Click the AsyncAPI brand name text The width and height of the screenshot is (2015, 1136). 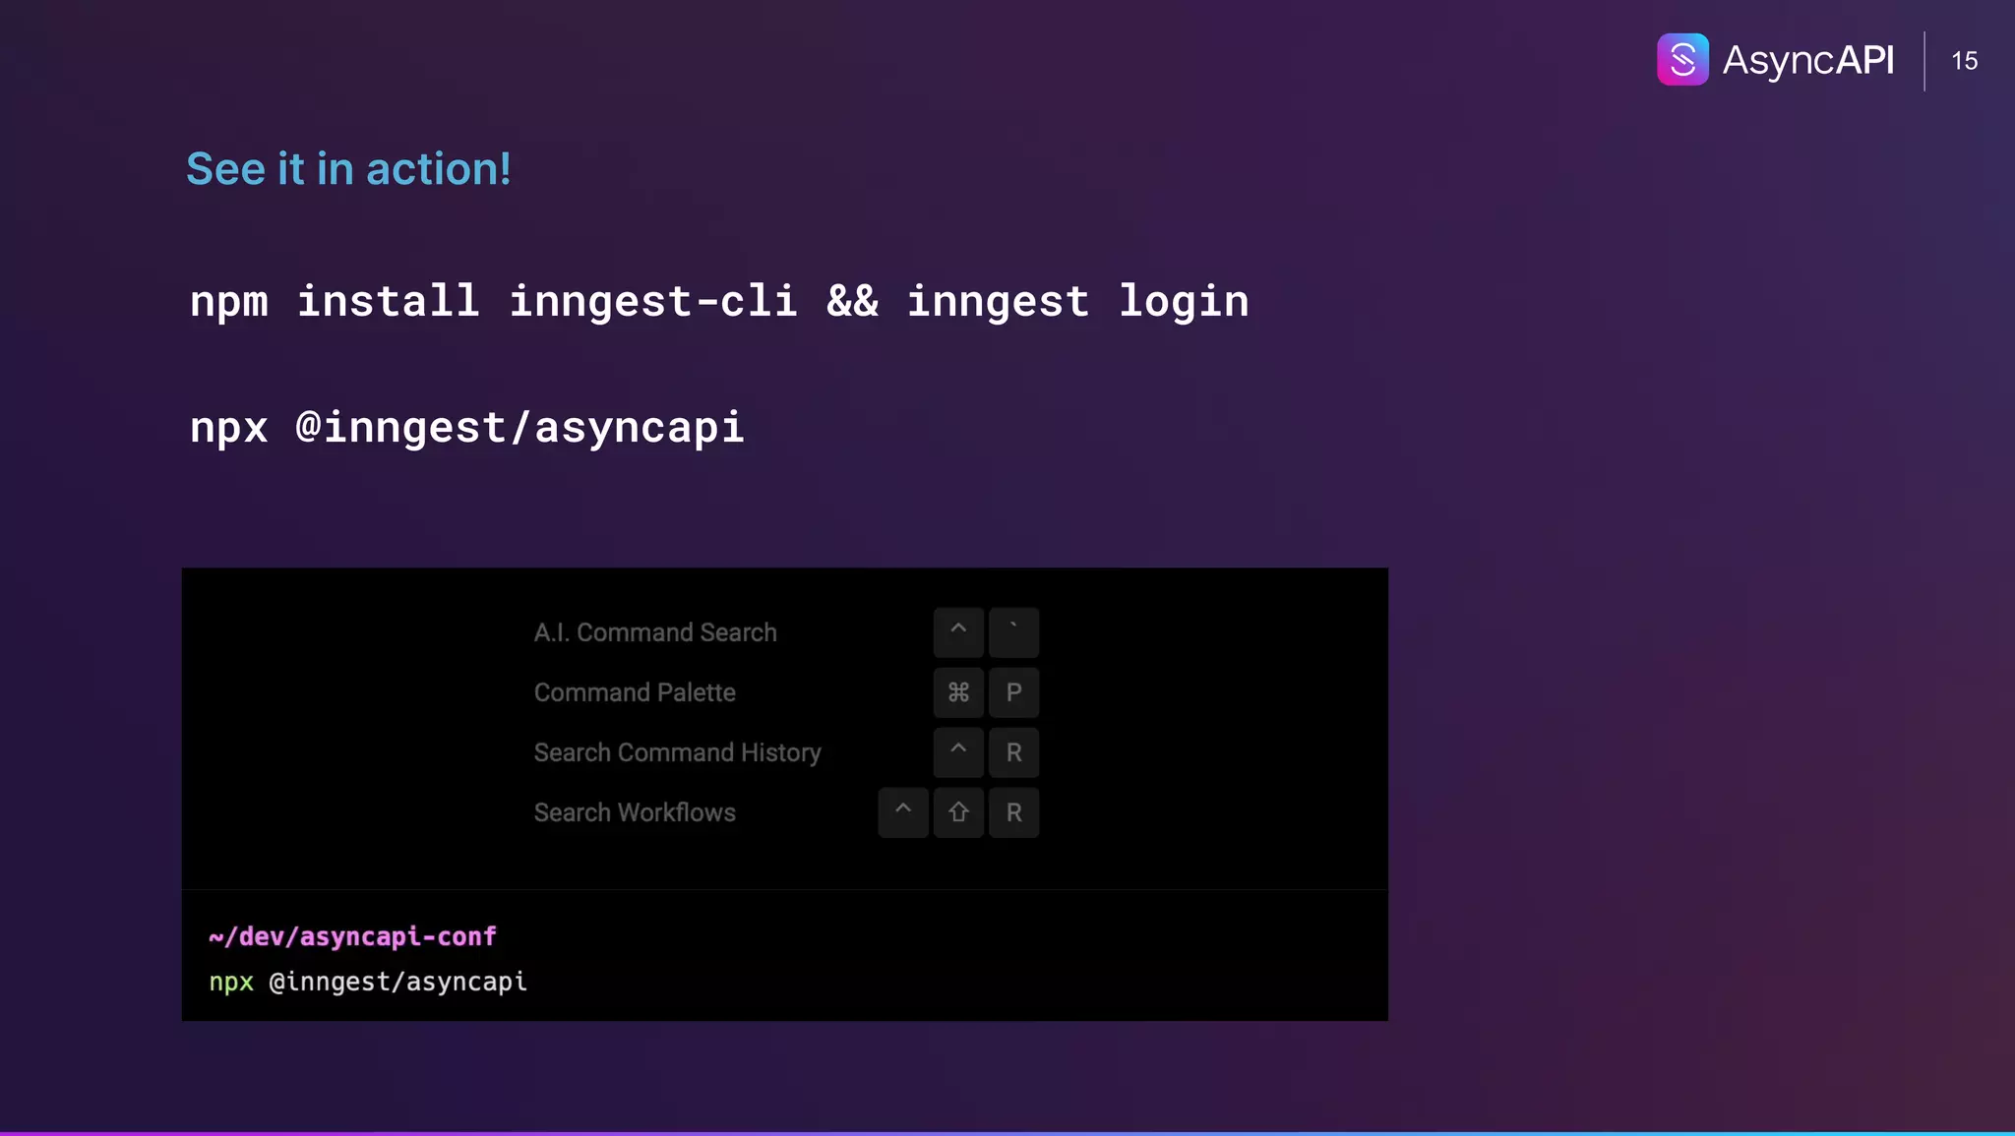[x=1807, y=60]
